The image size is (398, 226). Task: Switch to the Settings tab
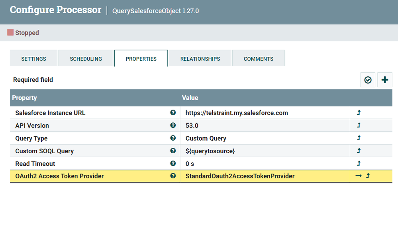pyautogui.click(x=33, y=58)
